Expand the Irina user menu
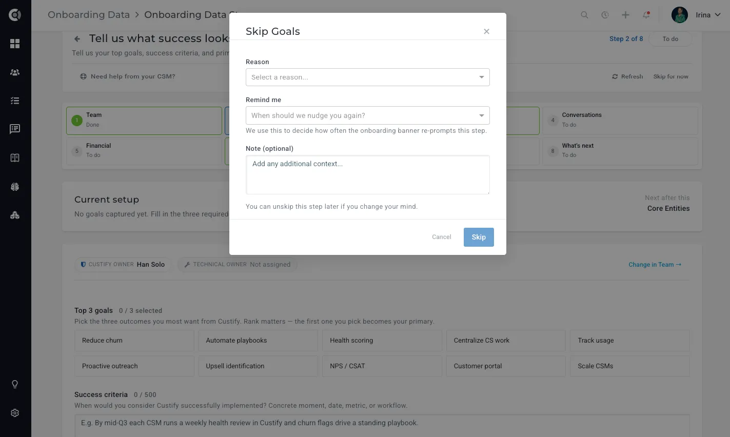 708,15
